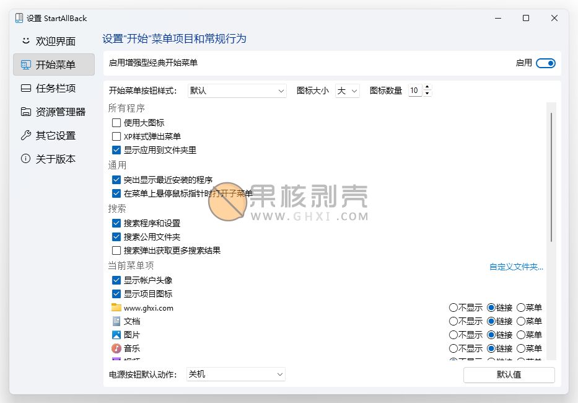Toggle 搜索公用文件夹 checkbox
The width and height of the screenshot is (578, 403).
(116, 237)
